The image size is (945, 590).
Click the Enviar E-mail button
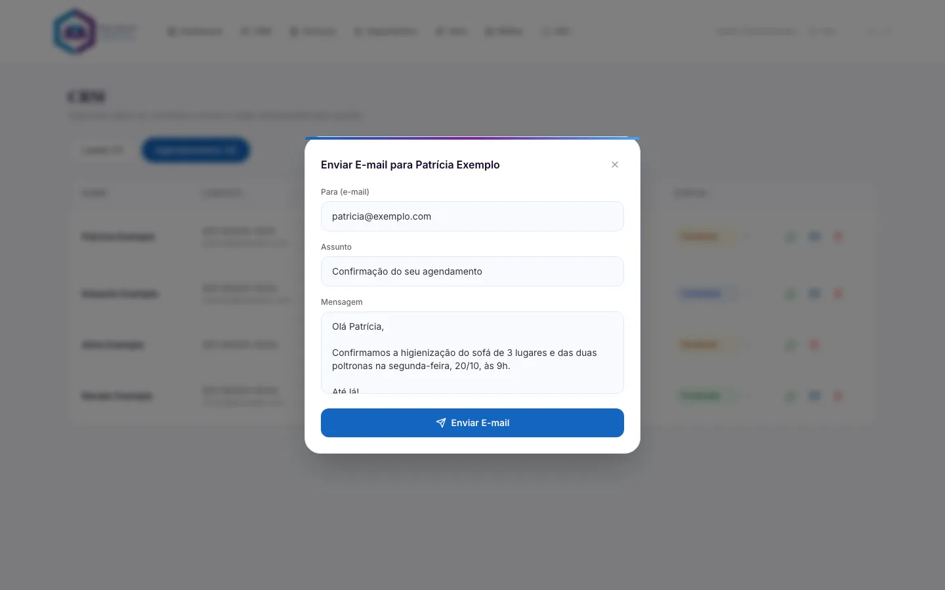(472, 423)
